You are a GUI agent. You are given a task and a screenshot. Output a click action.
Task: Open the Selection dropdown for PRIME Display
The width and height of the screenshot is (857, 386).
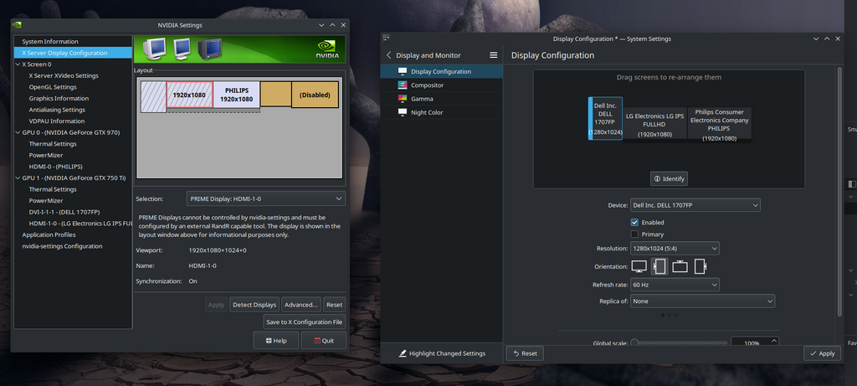point(265,198)
